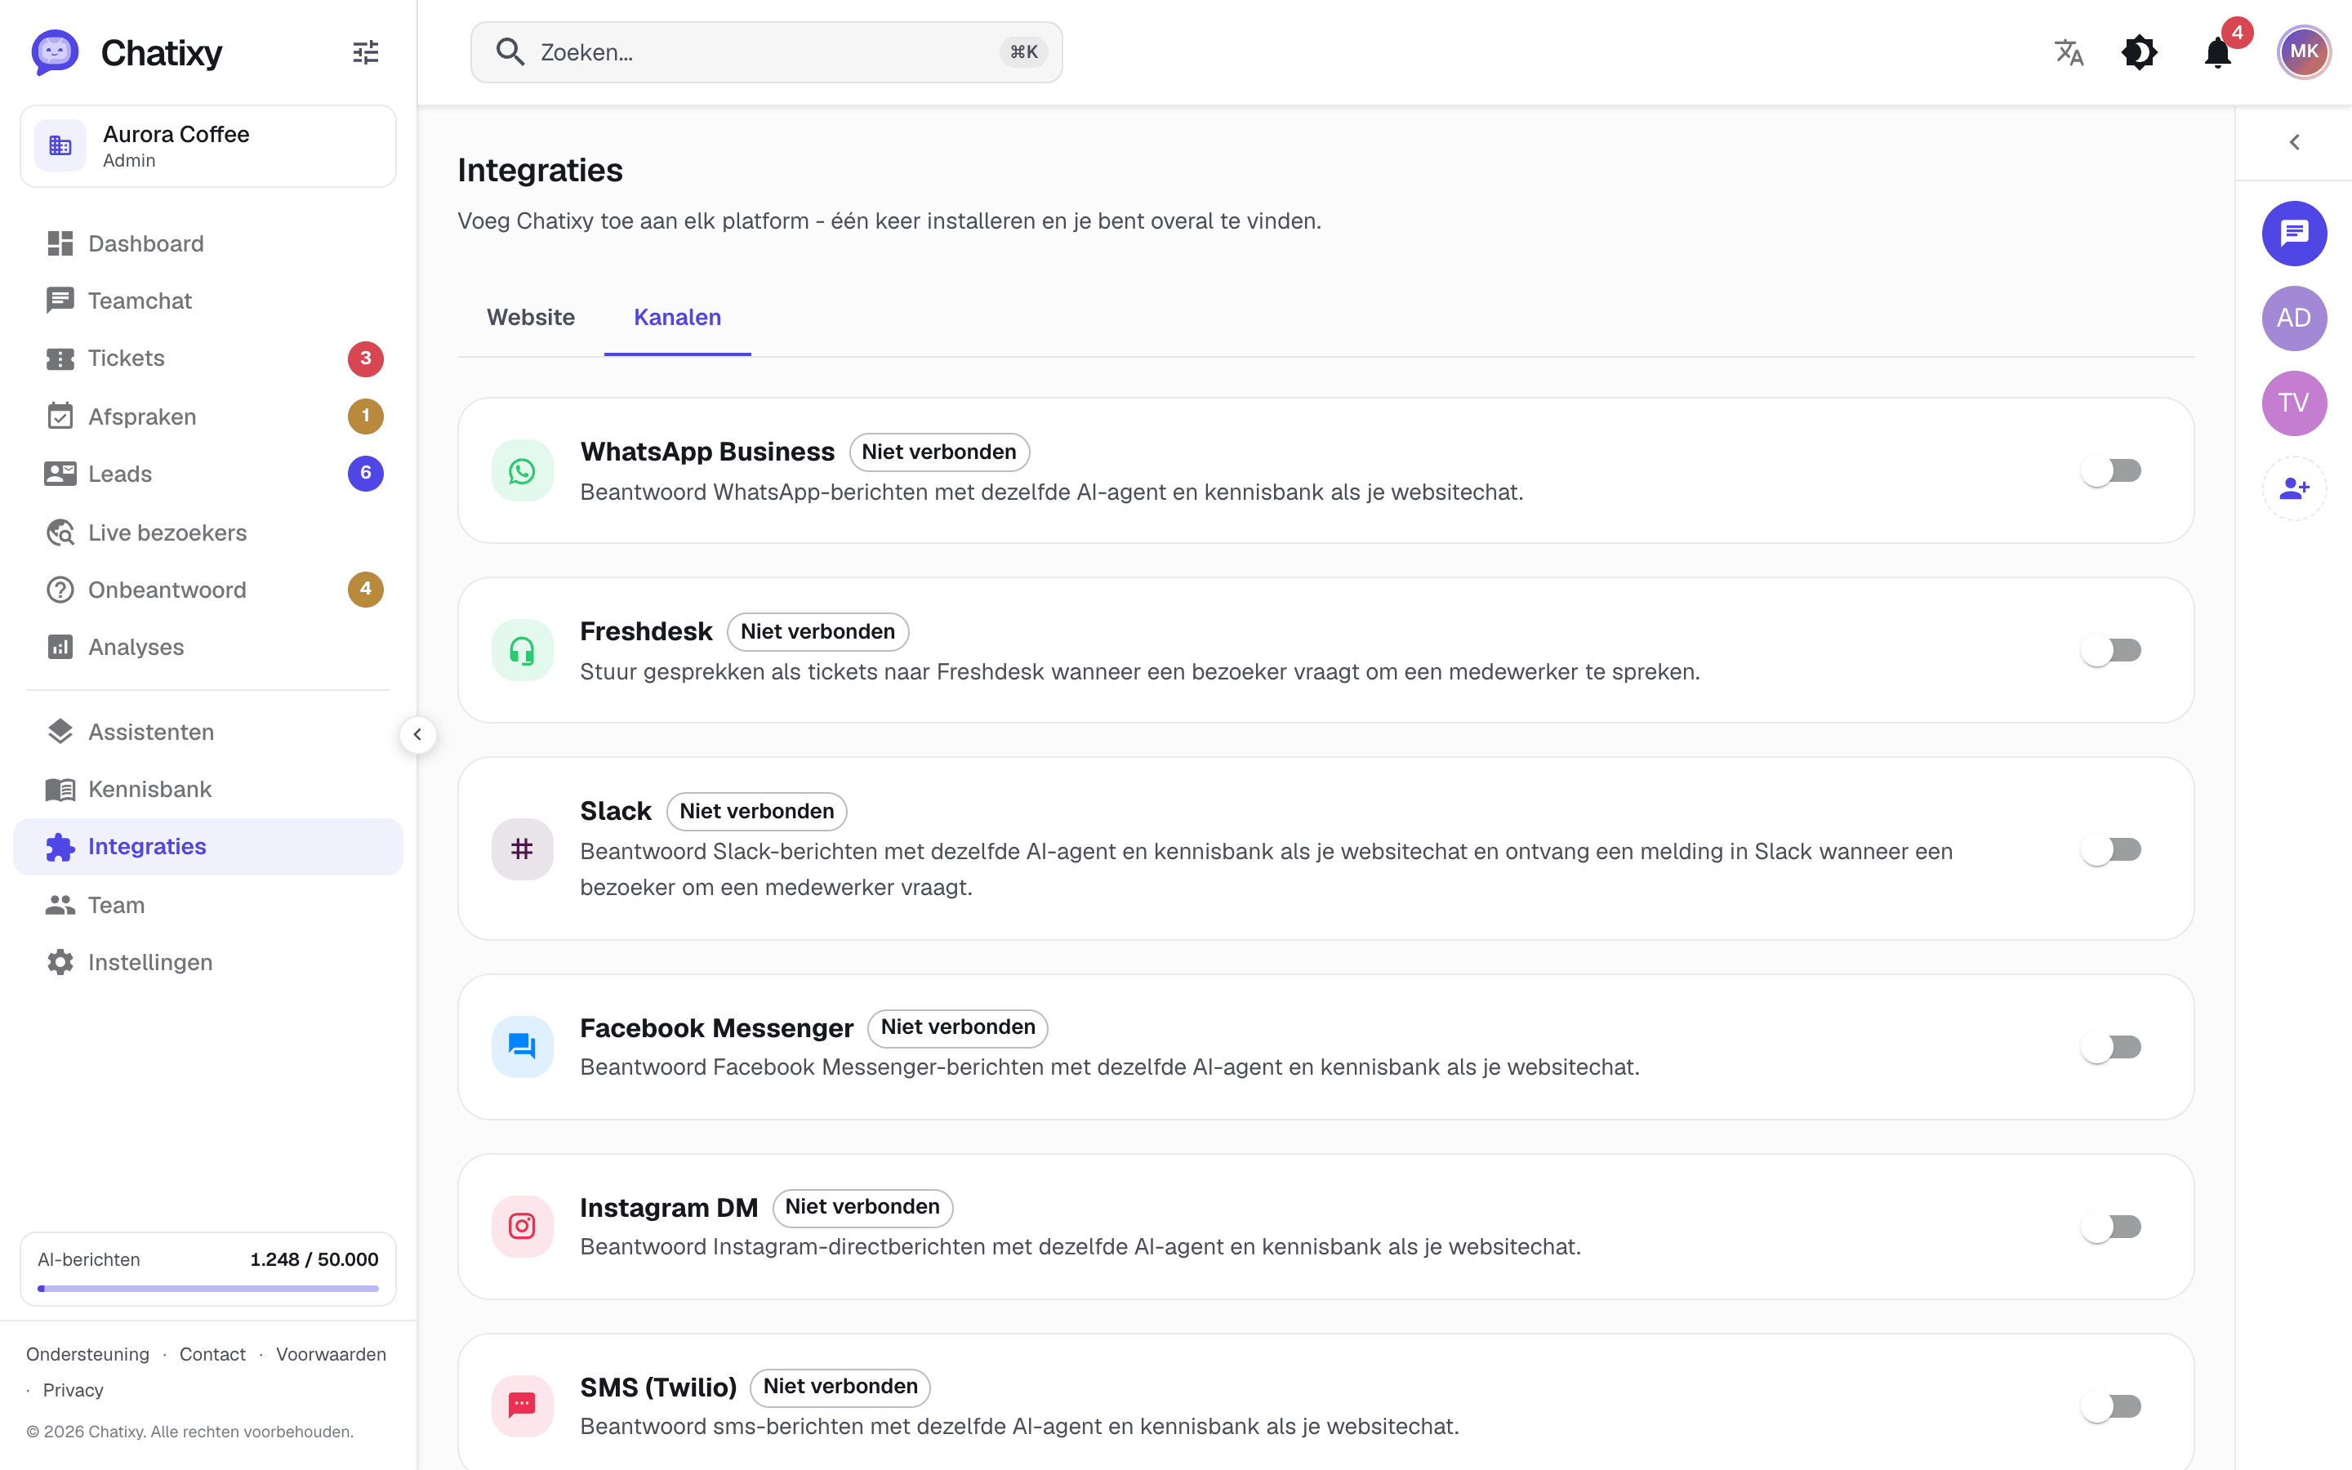Enable the Instagram DM toggle

coord(2111,1226)
